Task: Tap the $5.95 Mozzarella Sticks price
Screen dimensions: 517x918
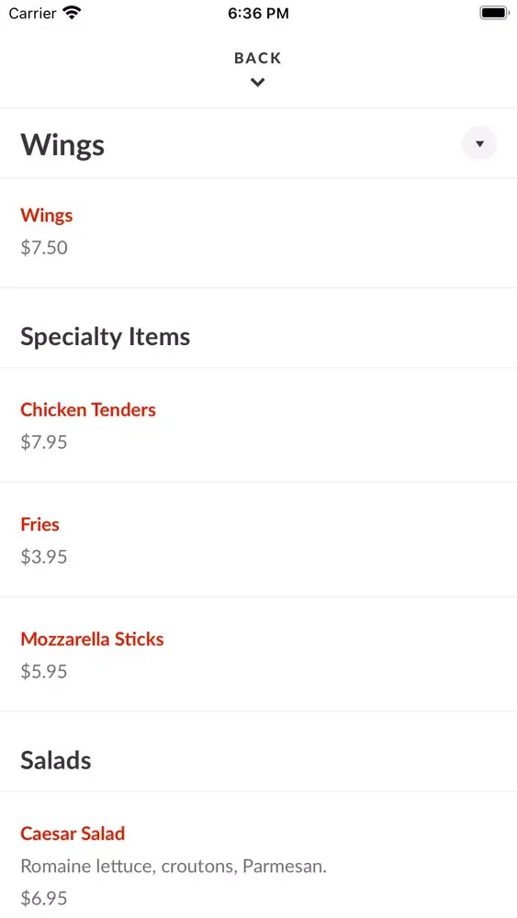Action: pos(44,672)
